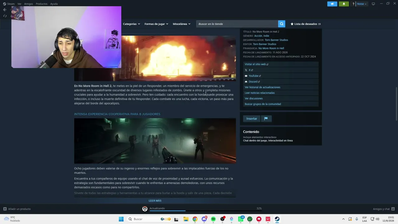Open developer Torn Banner Studios link

[276, 40]
